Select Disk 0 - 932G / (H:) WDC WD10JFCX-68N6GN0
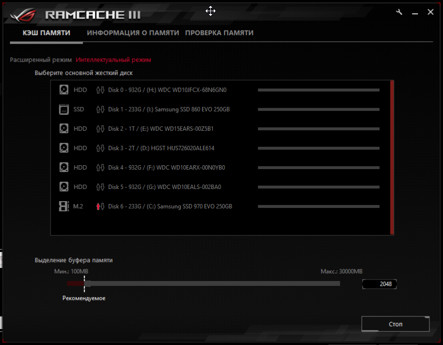This screenshot has width=443, height=345. pyautogui.click(x=167, y=90)
